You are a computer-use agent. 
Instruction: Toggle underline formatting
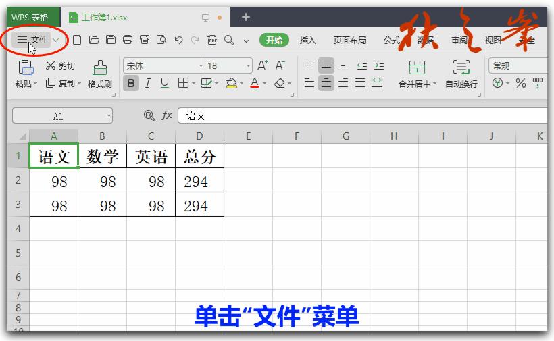click(x=165, y=83)
